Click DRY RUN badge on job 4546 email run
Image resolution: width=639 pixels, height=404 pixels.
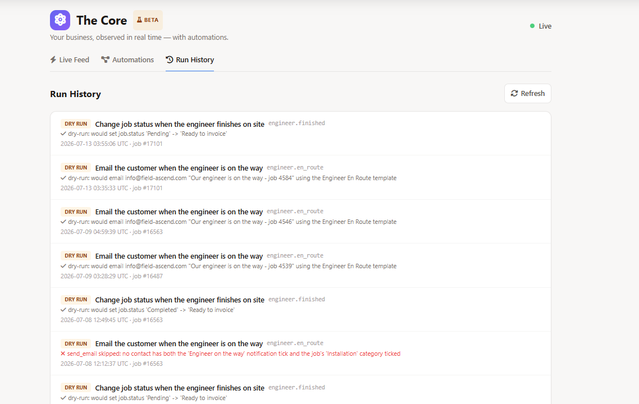[76, 212]
